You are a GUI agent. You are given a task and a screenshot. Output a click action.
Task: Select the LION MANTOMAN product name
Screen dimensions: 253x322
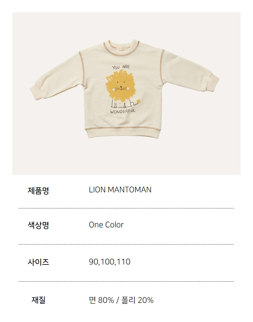click(120, 190)
